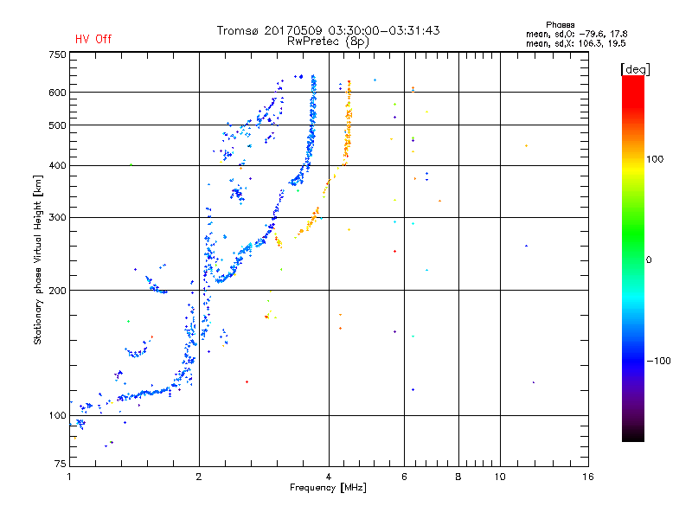The width and height of the screenshot is (692, 519).
Task: Click the black end of the colorbar
Action: pyautogui.click(x=633, y=436)
